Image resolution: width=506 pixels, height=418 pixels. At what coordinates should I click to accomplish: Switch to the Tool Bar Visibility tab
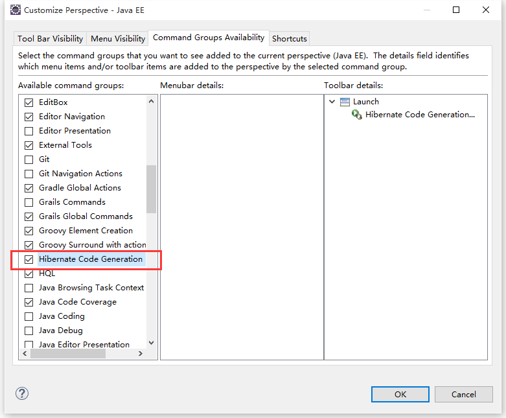pyautogui.click(x=52, y=39)
